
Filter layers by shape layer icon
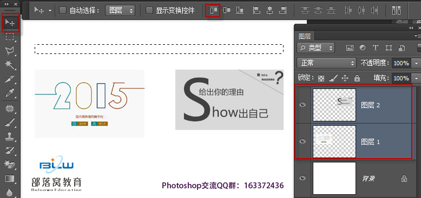[389, 48]
